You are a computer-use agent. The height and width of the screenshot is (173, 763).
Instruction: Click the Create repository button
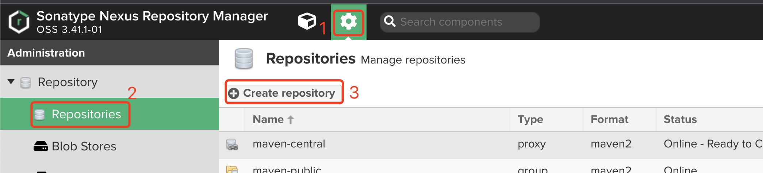(x=284, y=93)
